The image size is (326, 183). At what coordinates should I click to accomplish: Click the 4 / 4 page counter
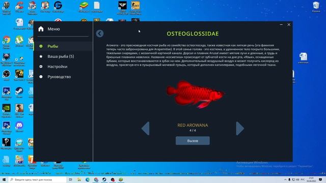coord(193,131)
